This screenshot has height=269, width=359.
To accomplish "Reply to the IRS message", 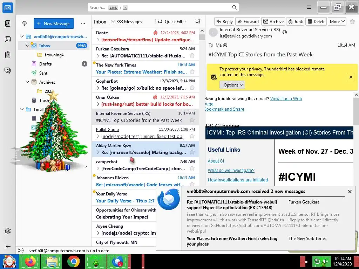I will [x=224, y=21].
